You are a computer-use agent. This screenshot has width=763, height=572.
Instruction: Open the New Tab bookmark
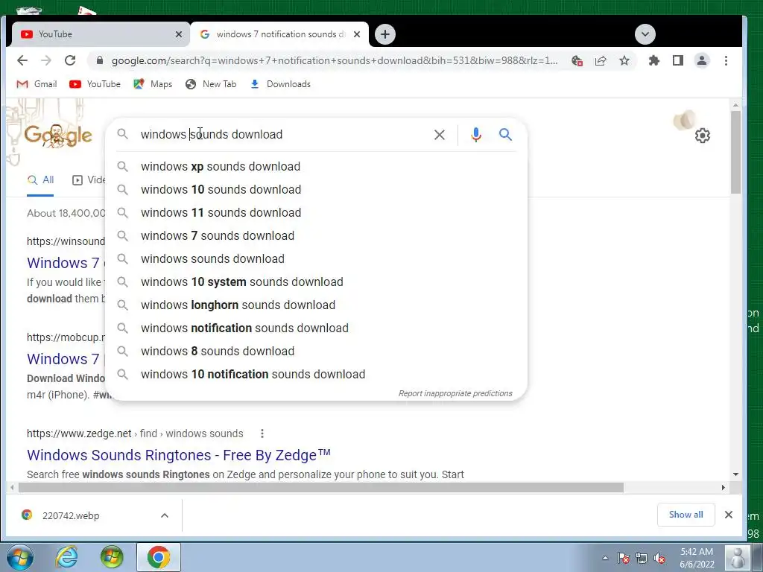211,84
